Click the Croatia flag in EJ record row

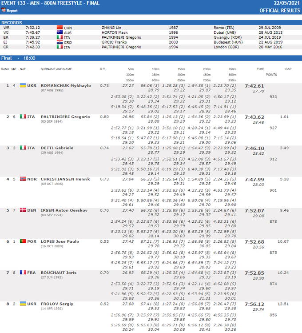[60, 42]
